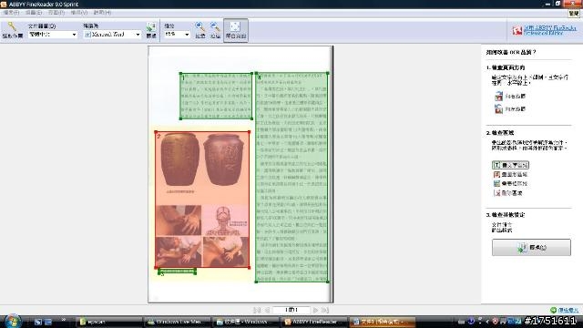Toggle the fit to window button
Image resolution: width=583 pixels, height=328 pixels.
click(236, 30)
